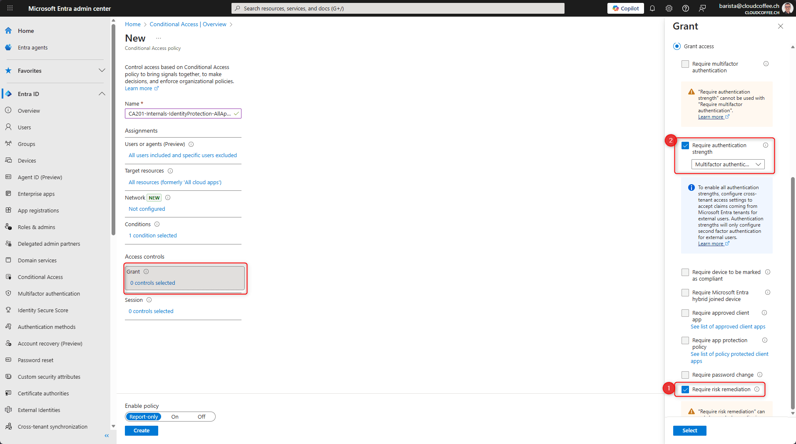Collapse the sidebar with the double chevron
Screen dimensions: 796x444
click(x=107, y=435)
